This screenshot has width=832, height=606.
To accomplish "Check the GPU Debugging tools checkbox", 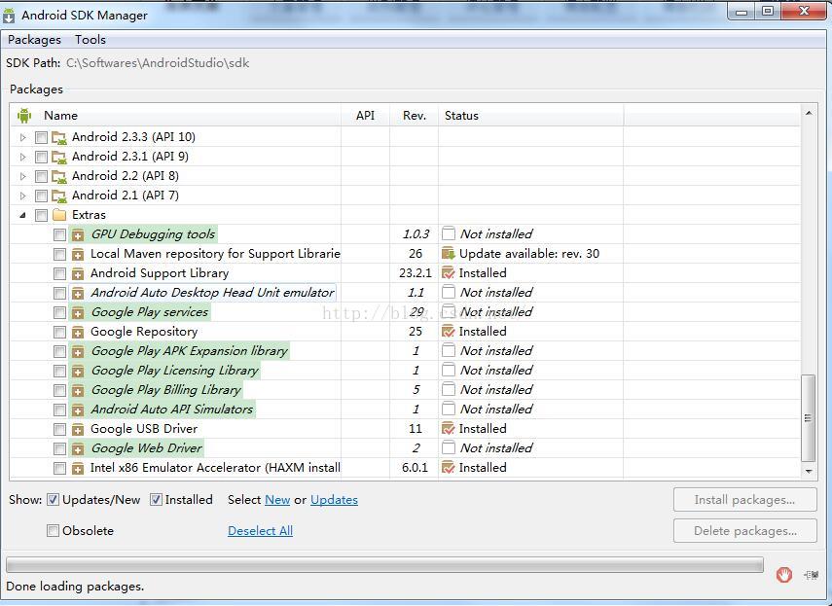I will pyautogui.click(x=59, y=234).
